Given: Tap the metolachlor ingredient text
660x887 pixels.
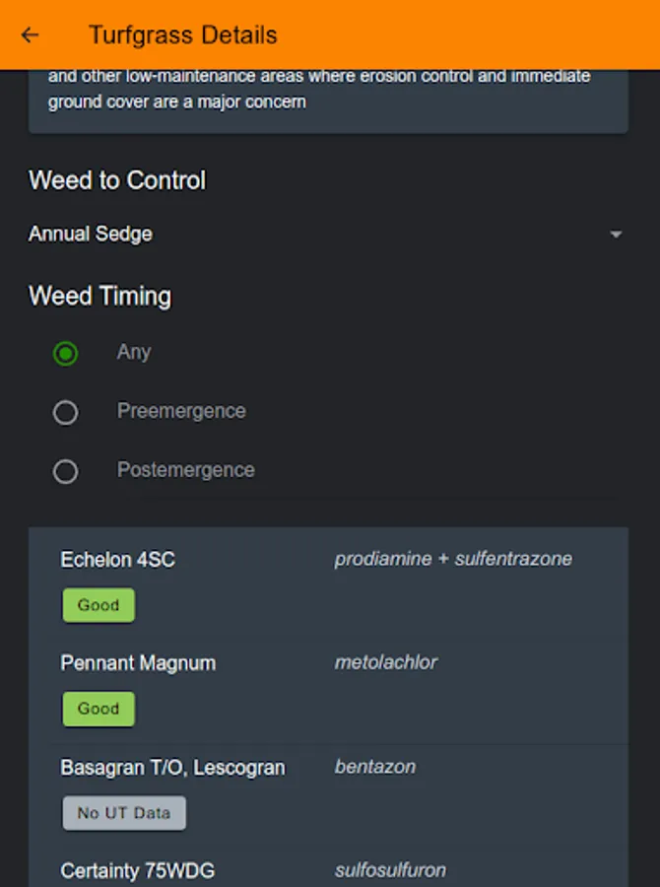Looking at the screenshot, I should point(386,662).
